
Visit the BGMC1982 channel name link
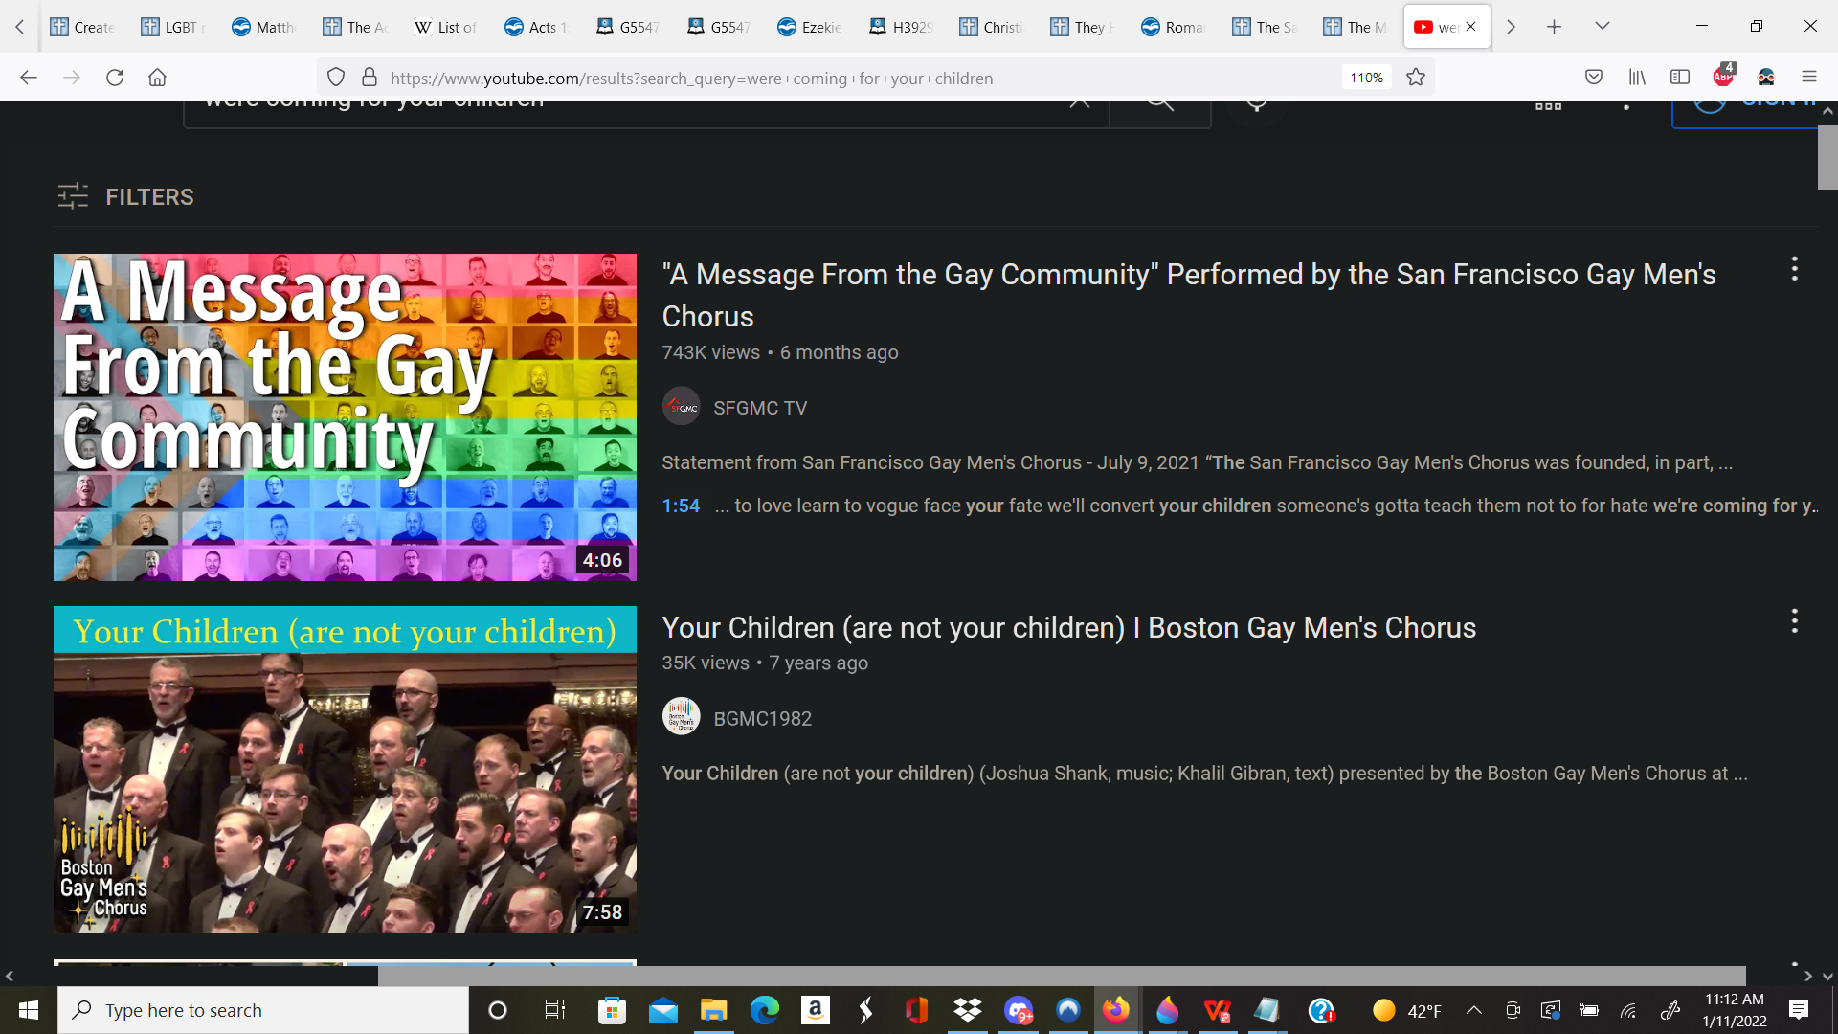(x=762, y=718)
